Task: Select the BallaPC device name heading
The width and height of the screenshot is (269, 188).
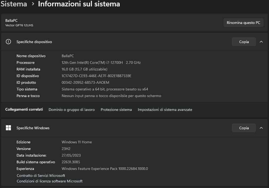Action: click(x=11, y=20)
